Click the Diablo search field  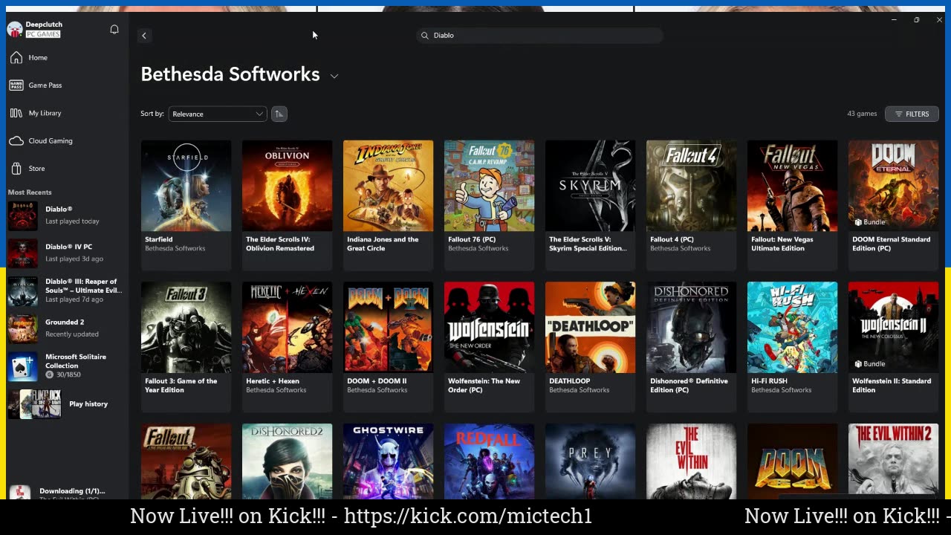point(539,36)
